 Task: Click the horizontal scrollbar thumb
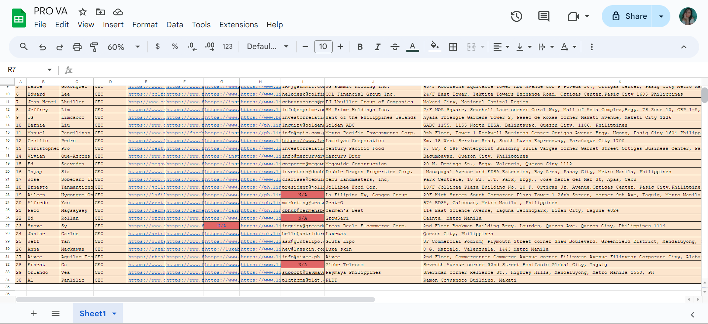click(195, 300)
